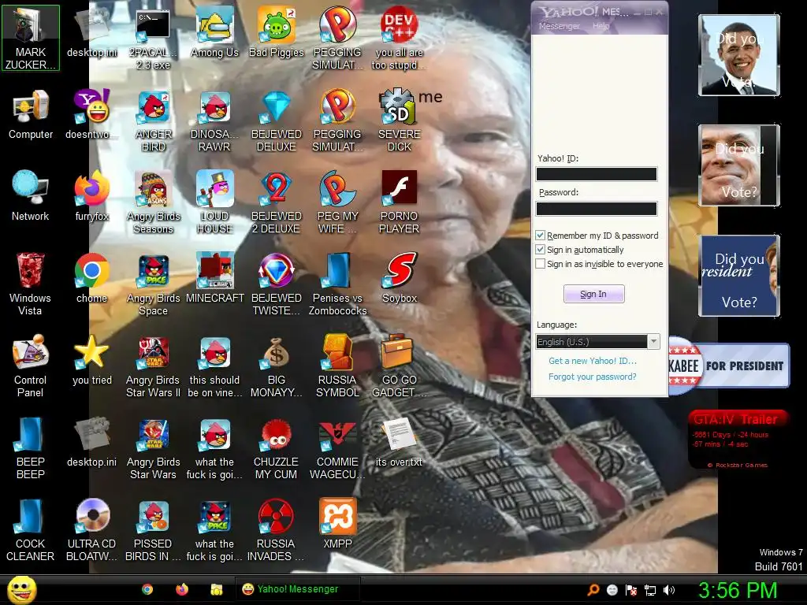
Task: Select the ANGER BIRD icon
Action: (x=153, y=121)
